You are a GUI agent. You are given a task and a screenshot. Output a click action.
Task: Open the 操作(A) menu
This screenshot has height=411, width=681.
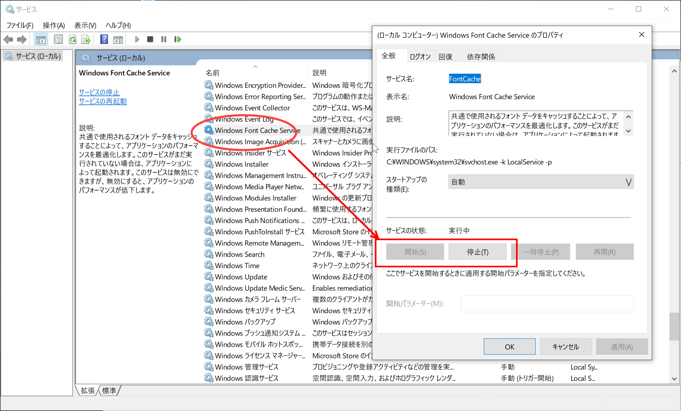click(x=54, y=25)
